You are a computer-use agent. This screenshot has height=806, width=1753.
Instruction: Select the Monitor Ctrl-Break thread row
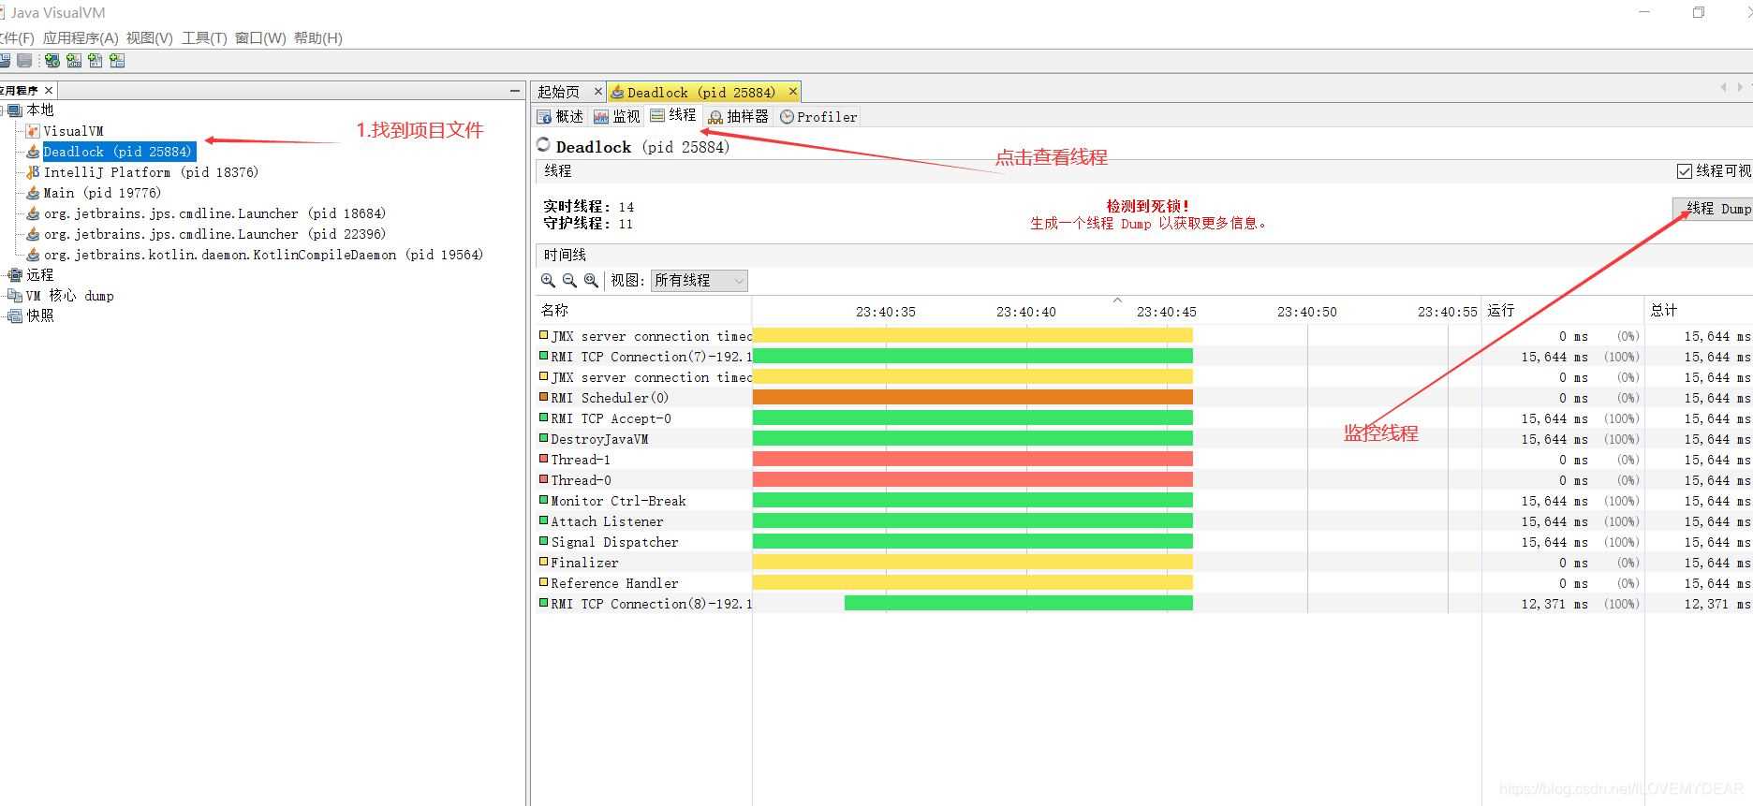tap(1142, 501)
